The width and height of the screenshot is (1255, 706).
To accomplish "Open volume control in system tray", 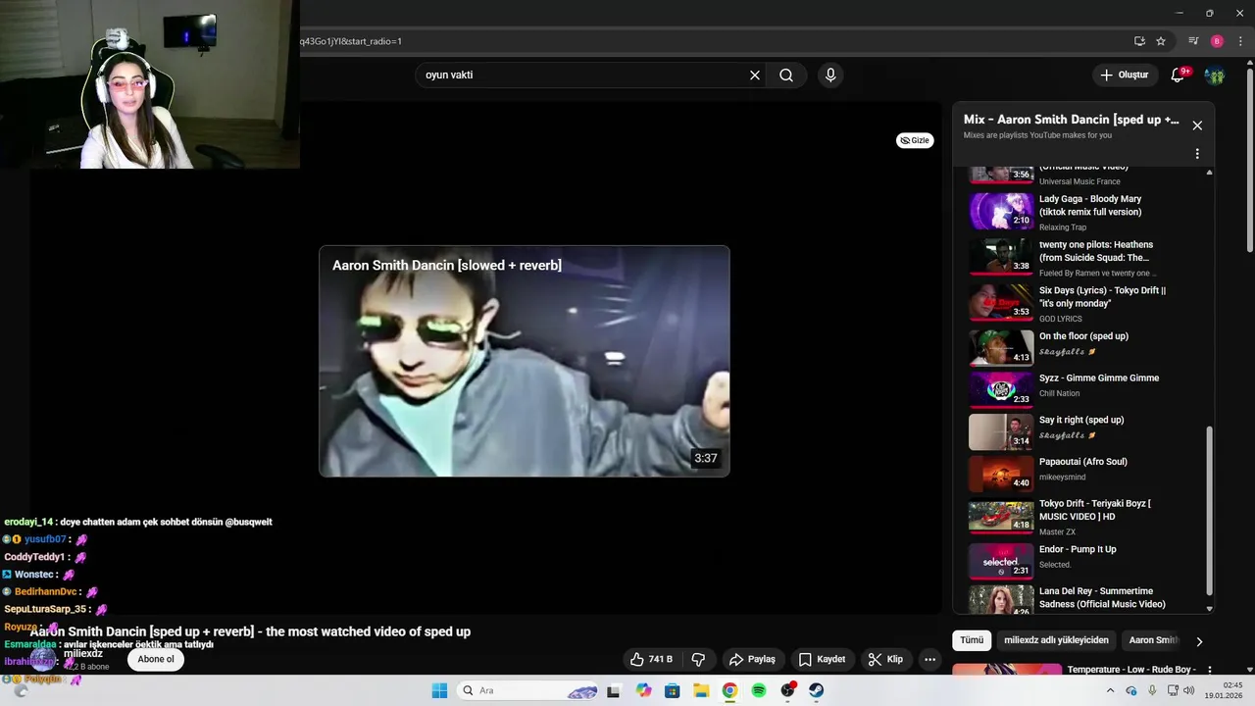I will [1188, 690].
